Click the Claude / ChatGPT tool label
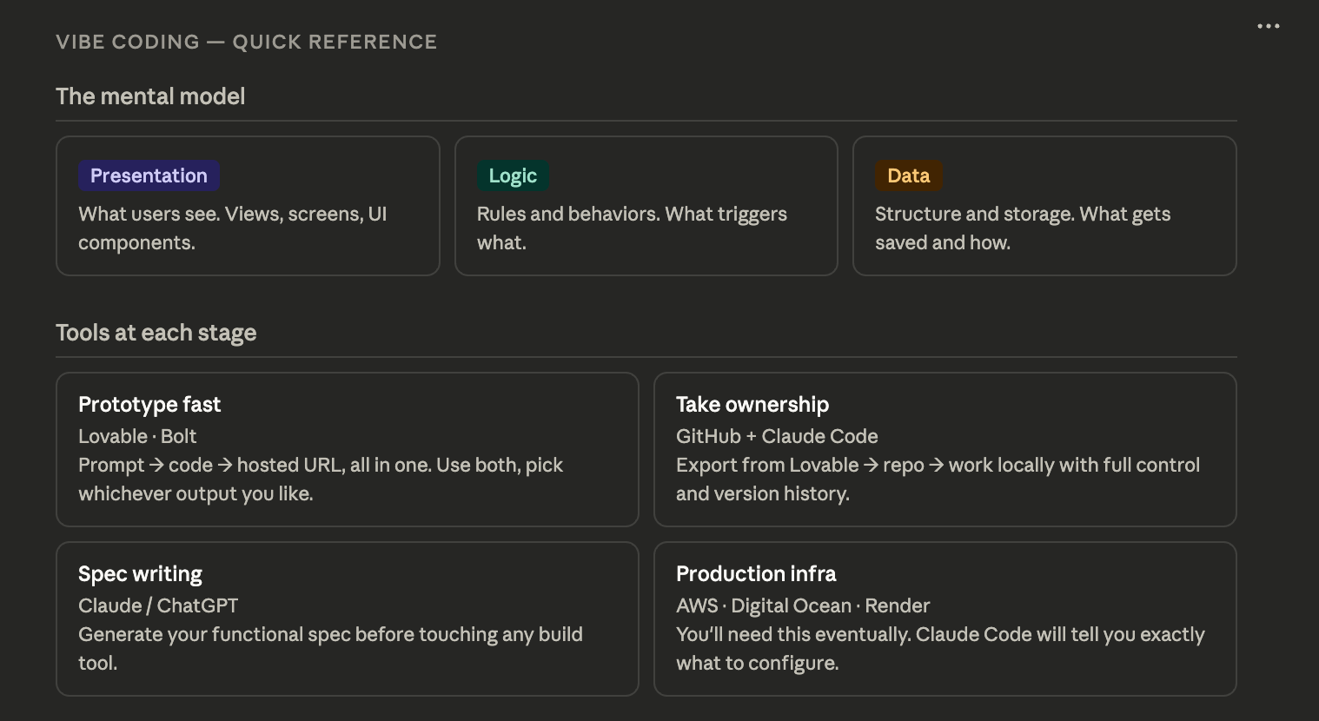 coord(158,605)
